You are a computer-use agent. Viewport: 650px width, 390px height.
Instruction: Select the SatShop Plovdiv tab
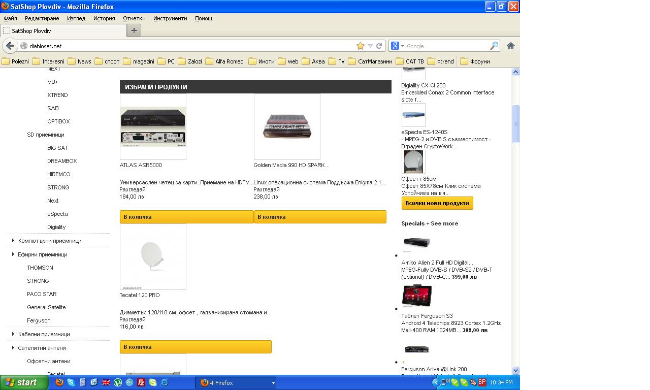click(x=63, y=30)
